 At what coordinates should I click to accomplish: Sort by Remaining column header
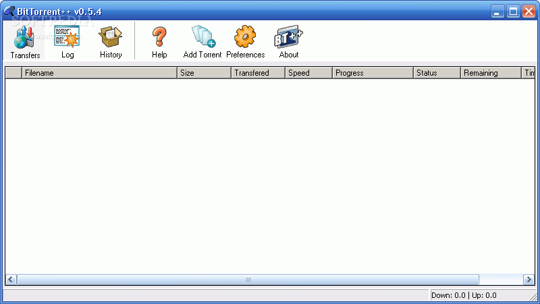point(491,73)
